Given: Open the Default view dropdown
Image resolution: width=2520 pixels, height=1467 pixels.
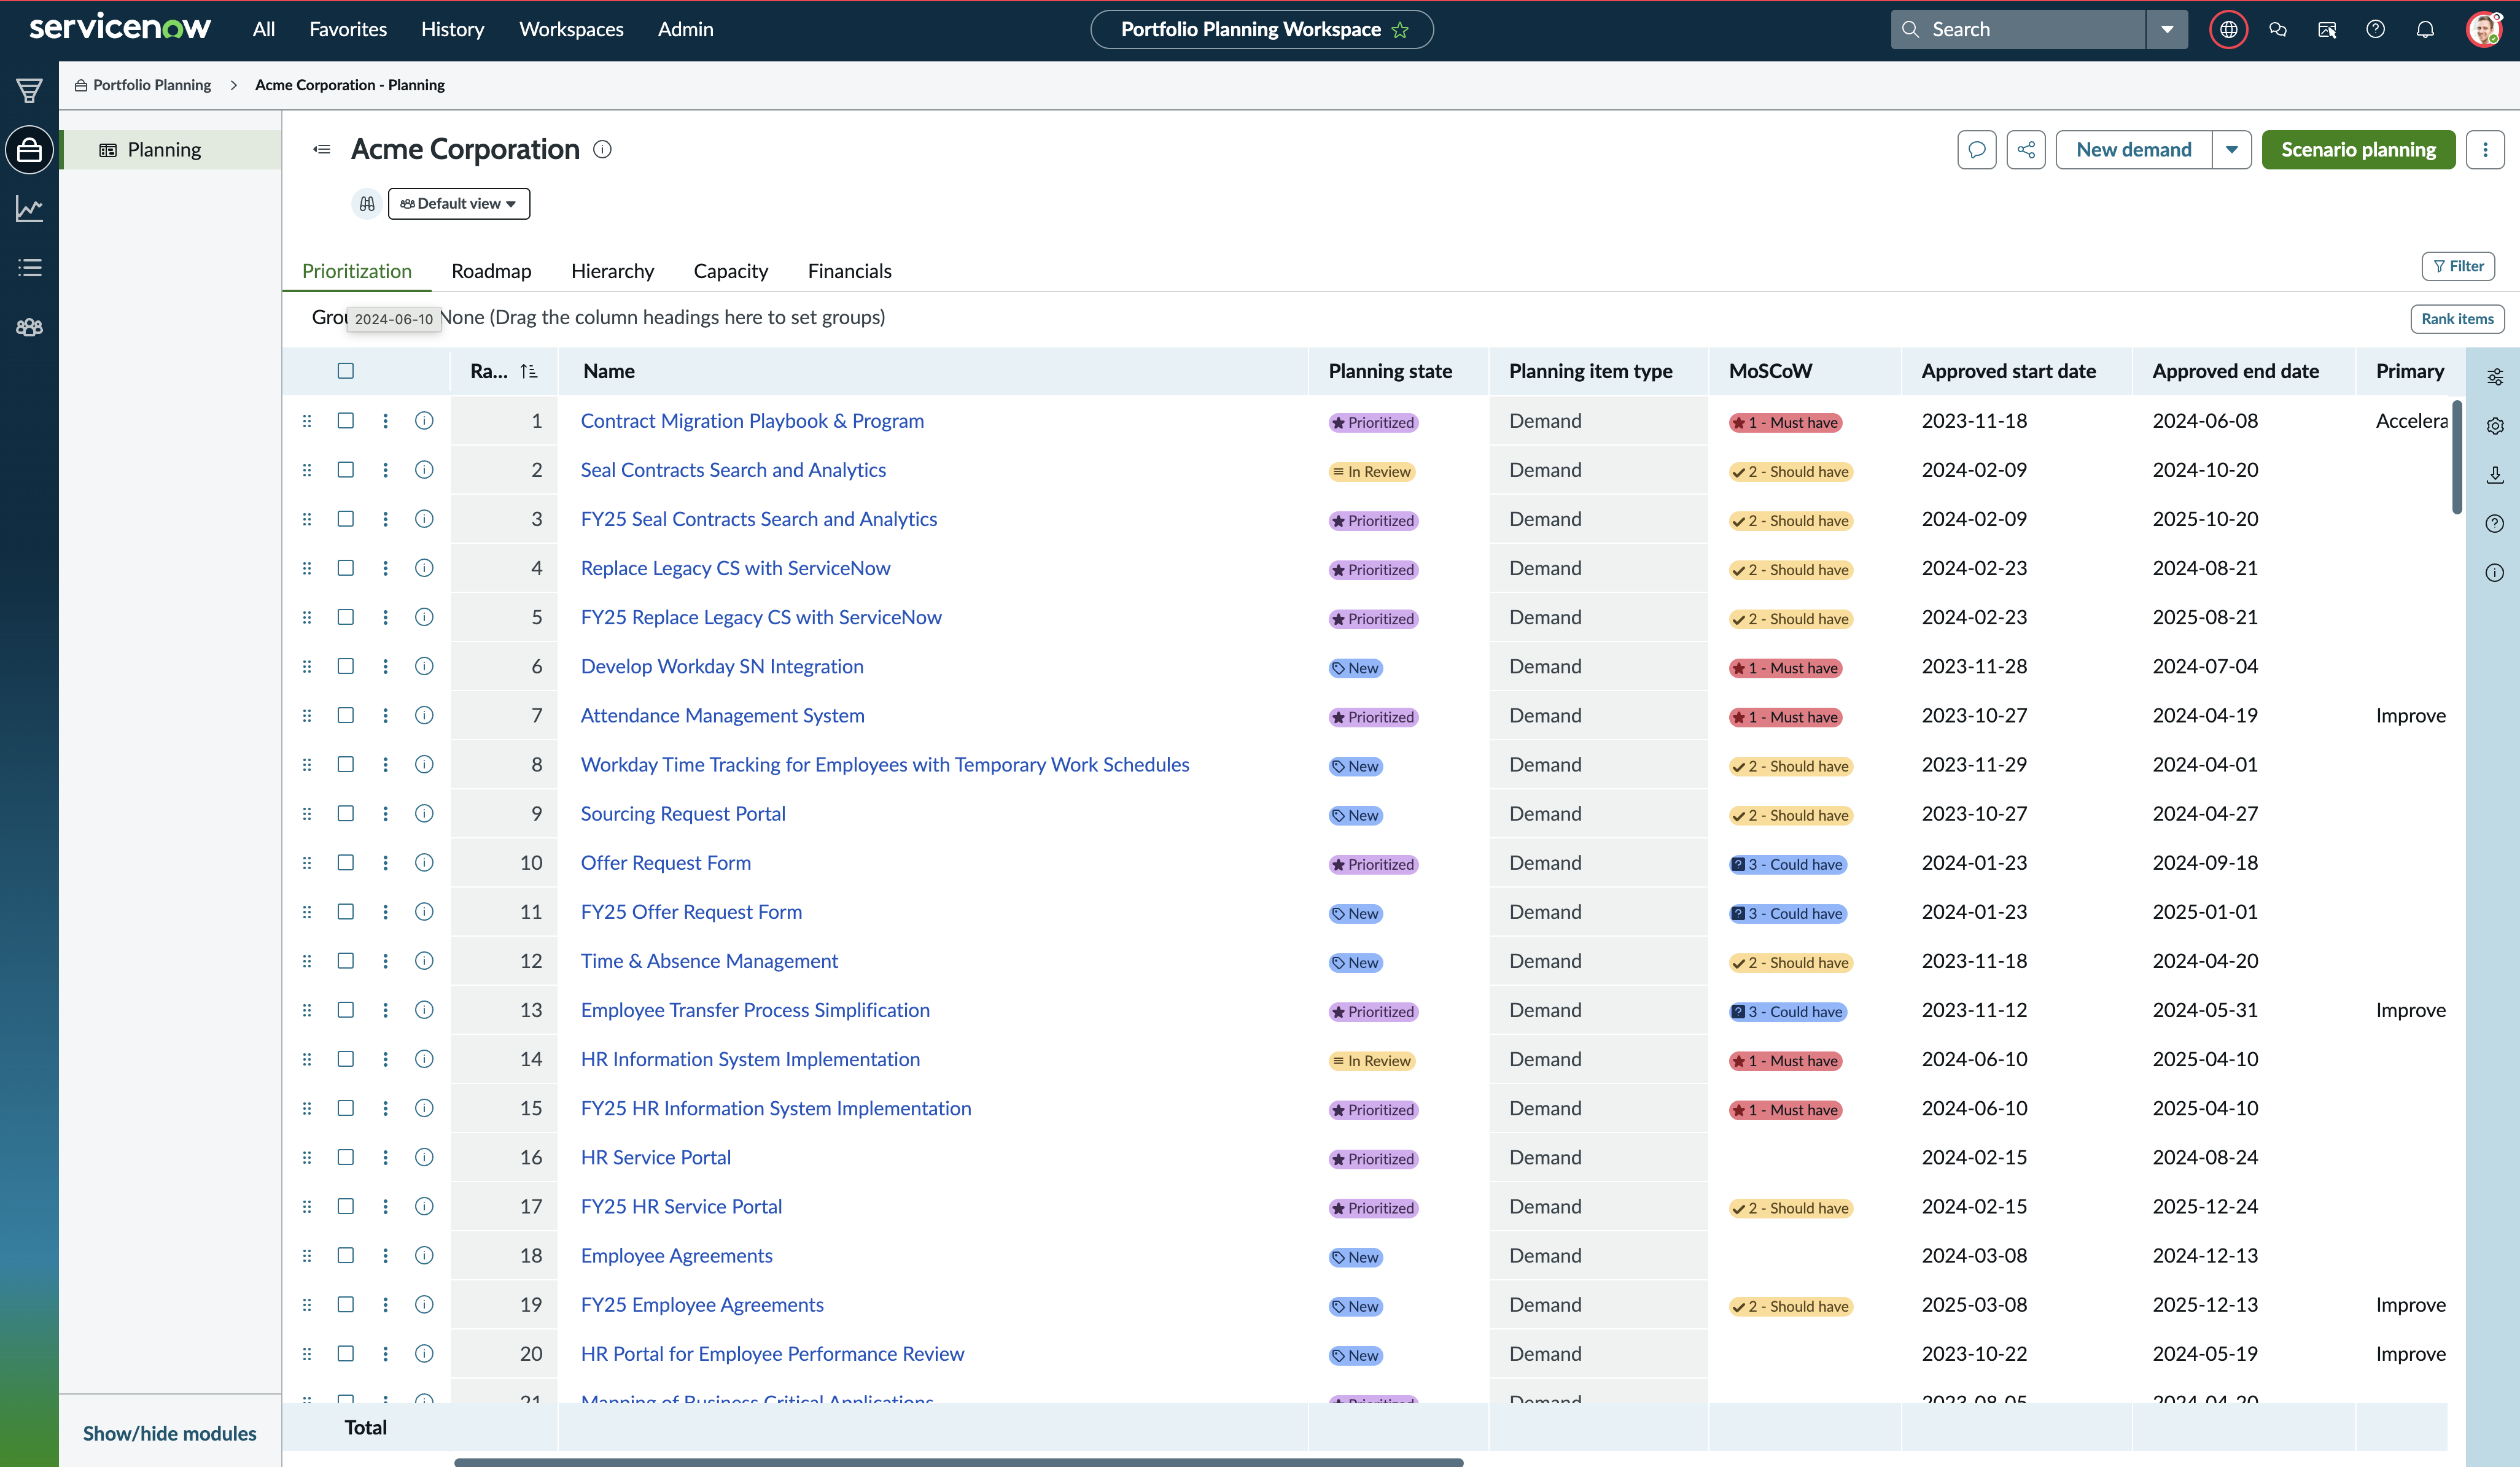Looking at the screenshot, I should (x=459, y=204).
